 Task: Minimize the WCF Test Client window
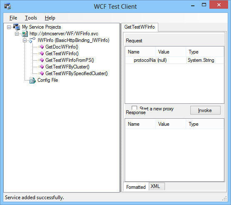click(193, 5)
